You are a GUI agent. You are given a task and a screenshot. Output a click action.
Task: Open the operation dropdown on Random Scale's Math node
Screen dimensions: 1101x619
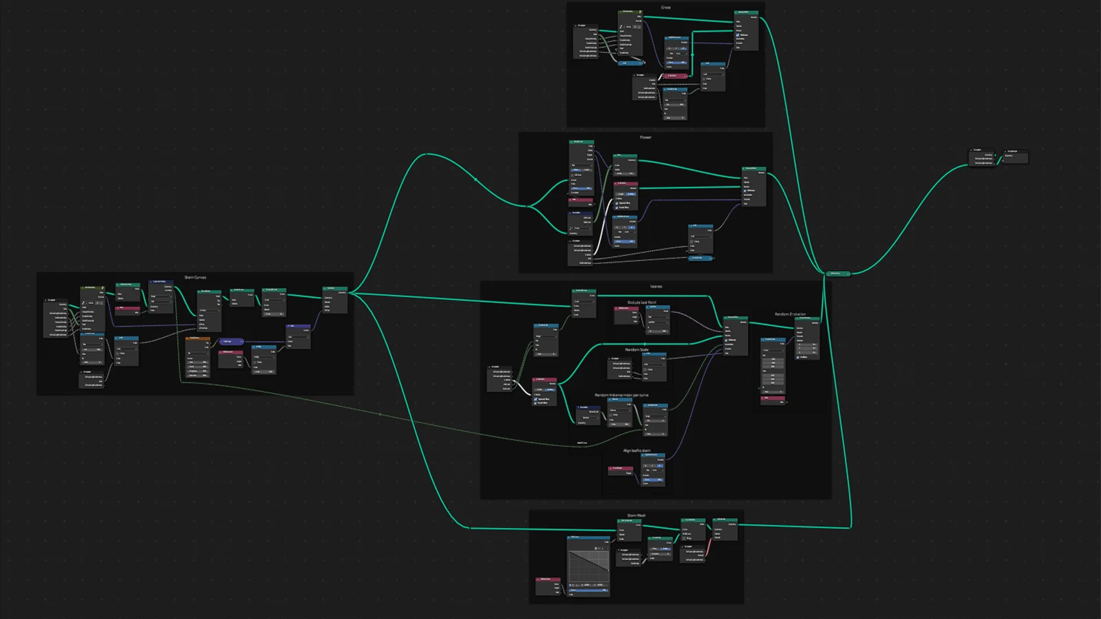click(x=654, y=365)
